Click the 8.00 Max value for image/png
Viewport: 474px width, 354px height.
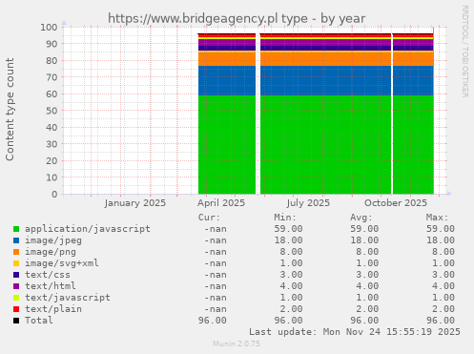point(443,252)
